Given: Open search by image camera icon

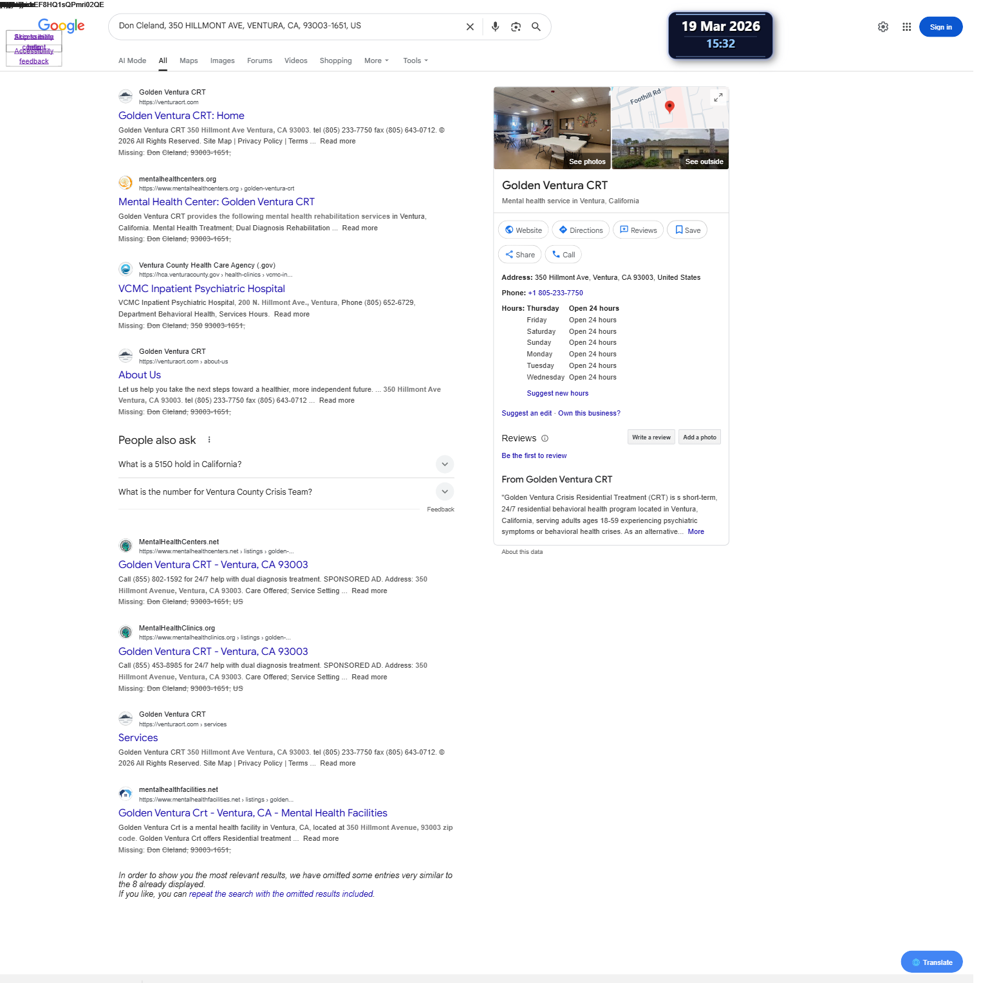Looking at the screenshot, I should tap(516, 27).
